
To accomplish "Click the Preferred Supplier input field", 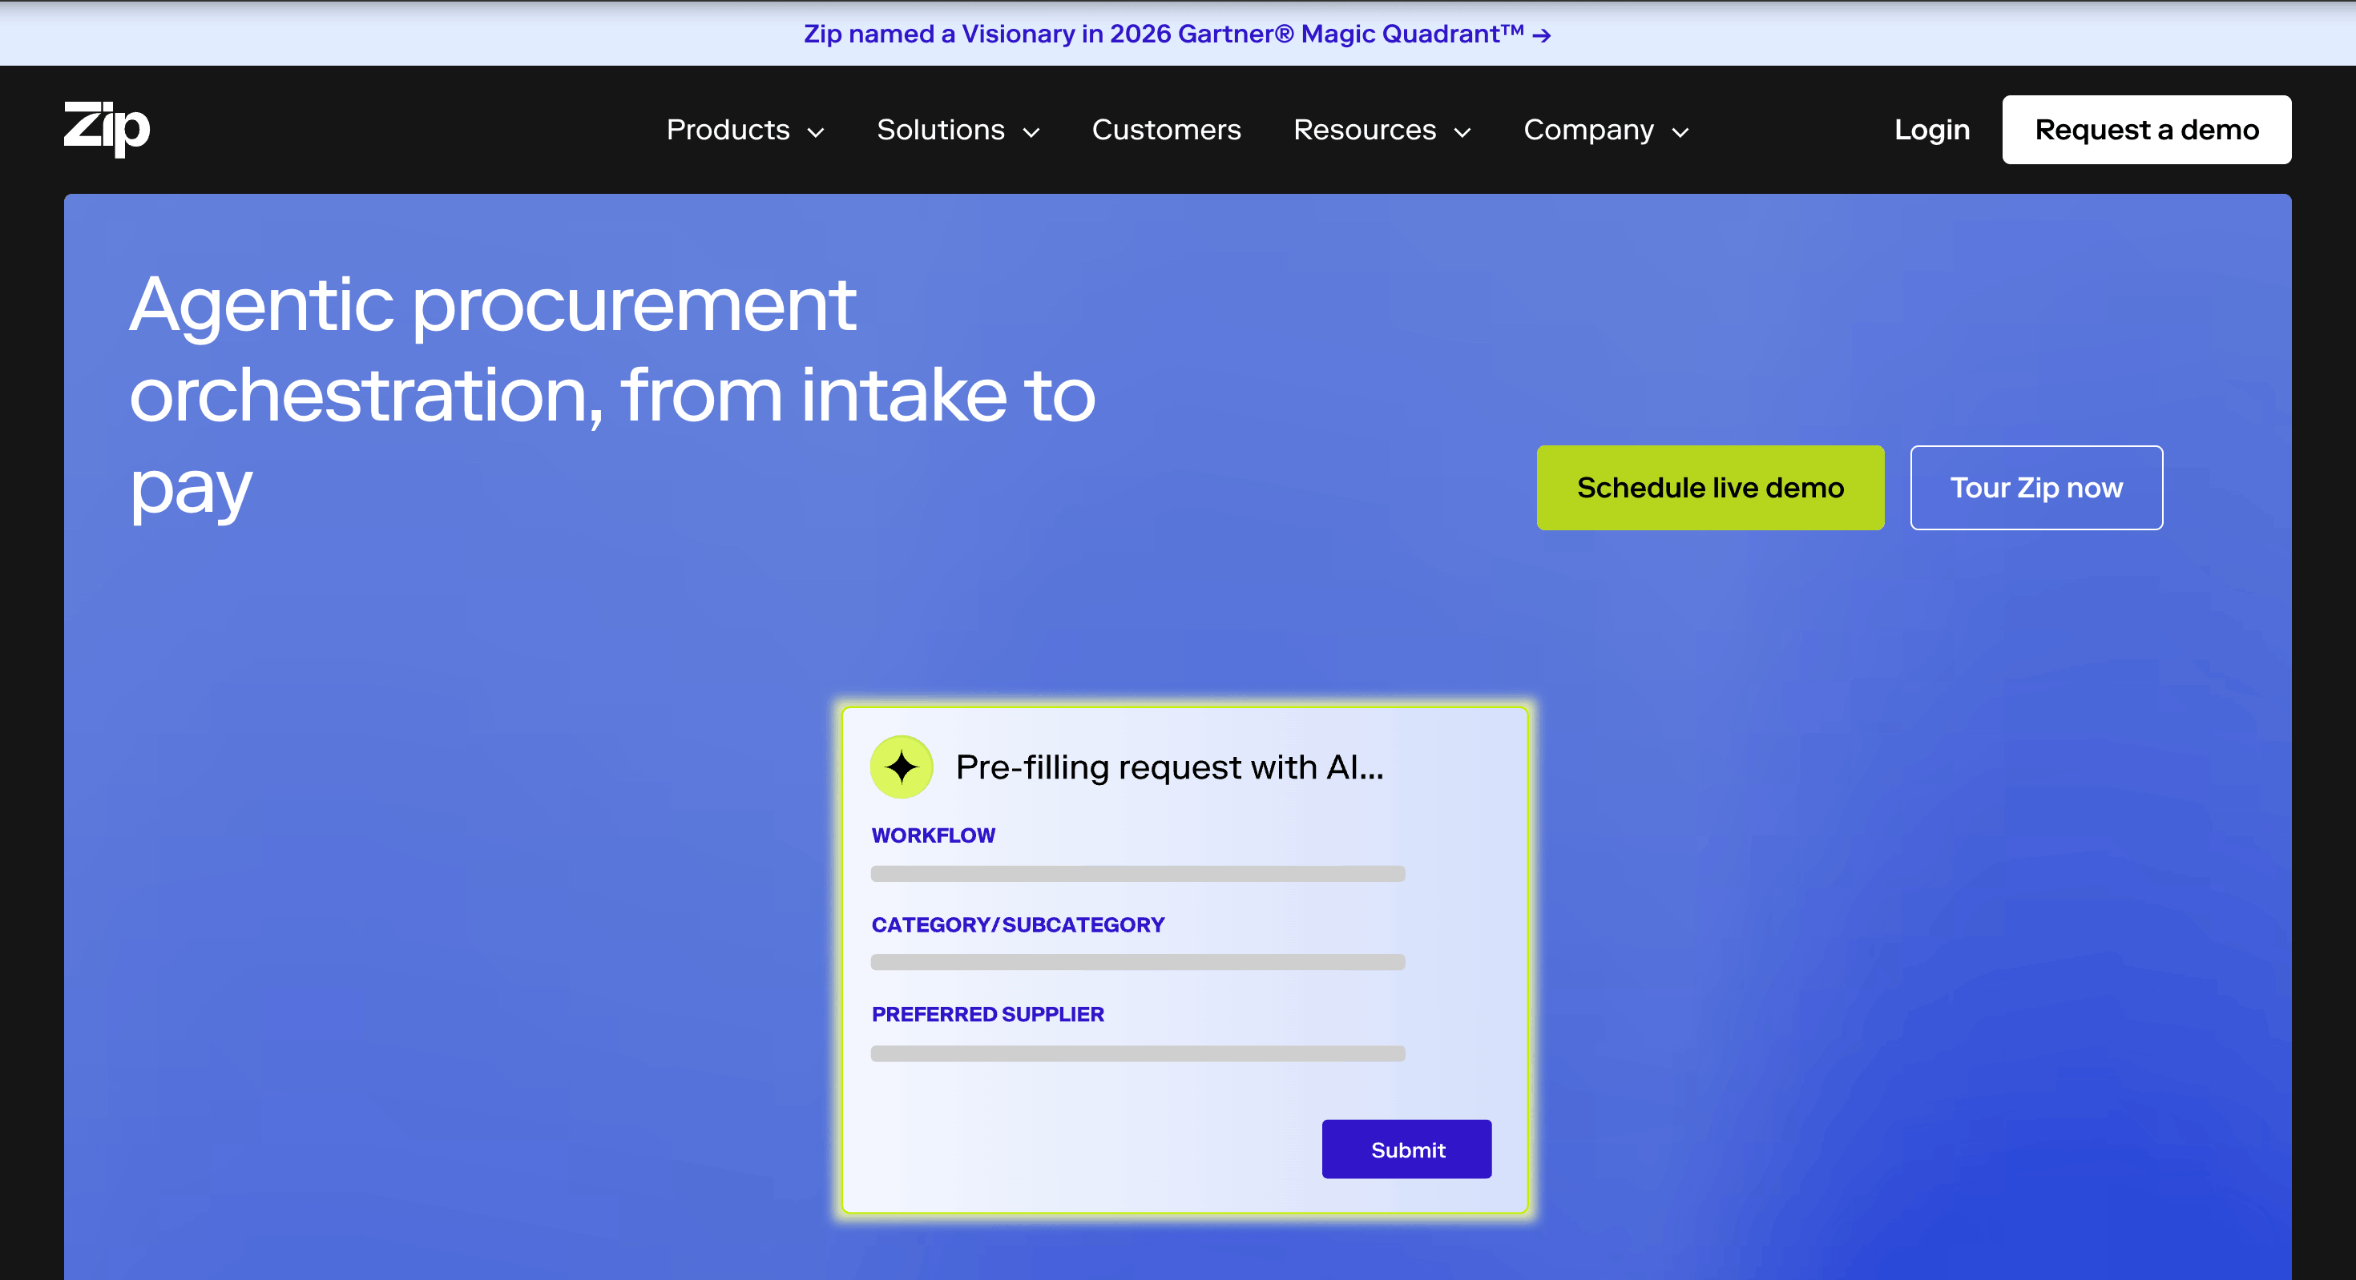I will click(x=1137, y=1053).
